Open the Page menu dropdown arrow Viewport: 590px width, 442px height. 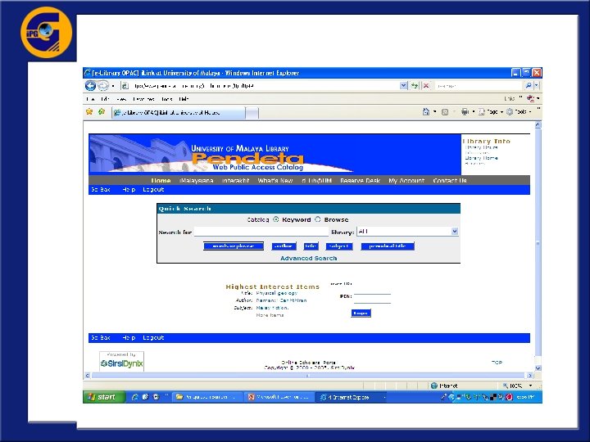pyautogui.click(x=501, y=112)
